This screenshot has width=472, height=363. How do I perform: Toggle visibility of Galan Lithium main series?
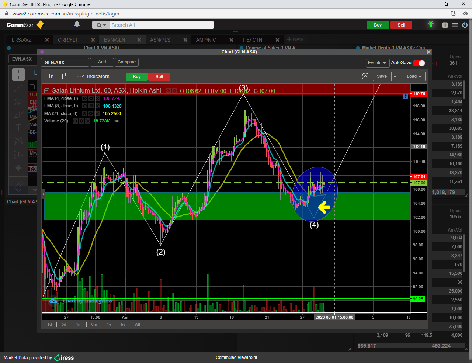click(168, 91)
